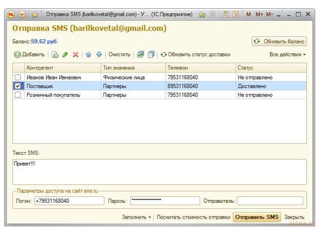323x230 pixels.
Task: Click the green pencil edit icon
Action: (x=65, y=54)
